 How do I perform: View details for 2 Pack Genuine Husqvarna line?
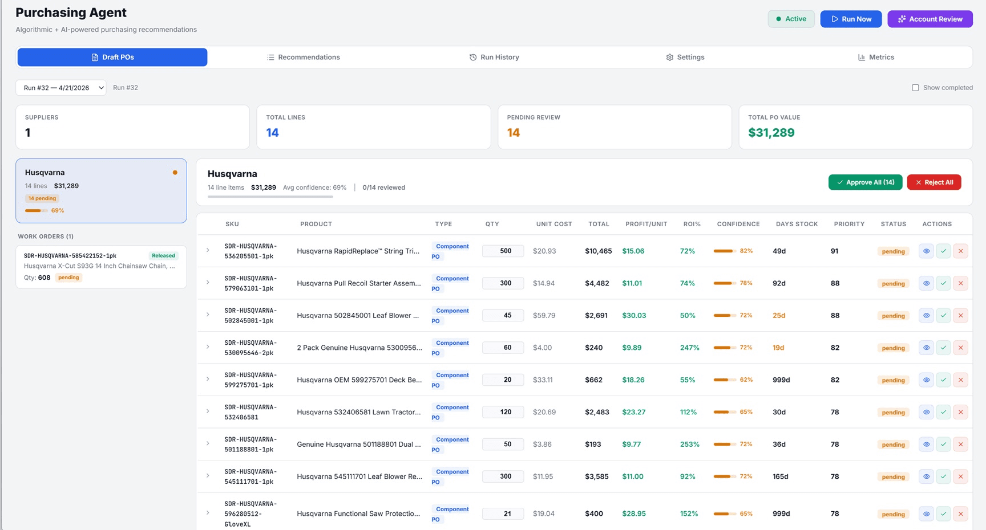tap(926, 348)
